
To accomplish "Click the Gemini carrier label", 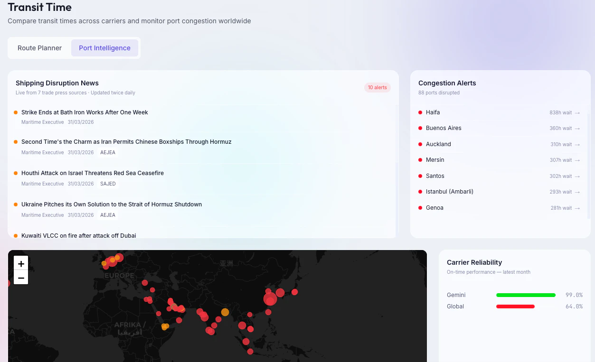I will [456, 295].
